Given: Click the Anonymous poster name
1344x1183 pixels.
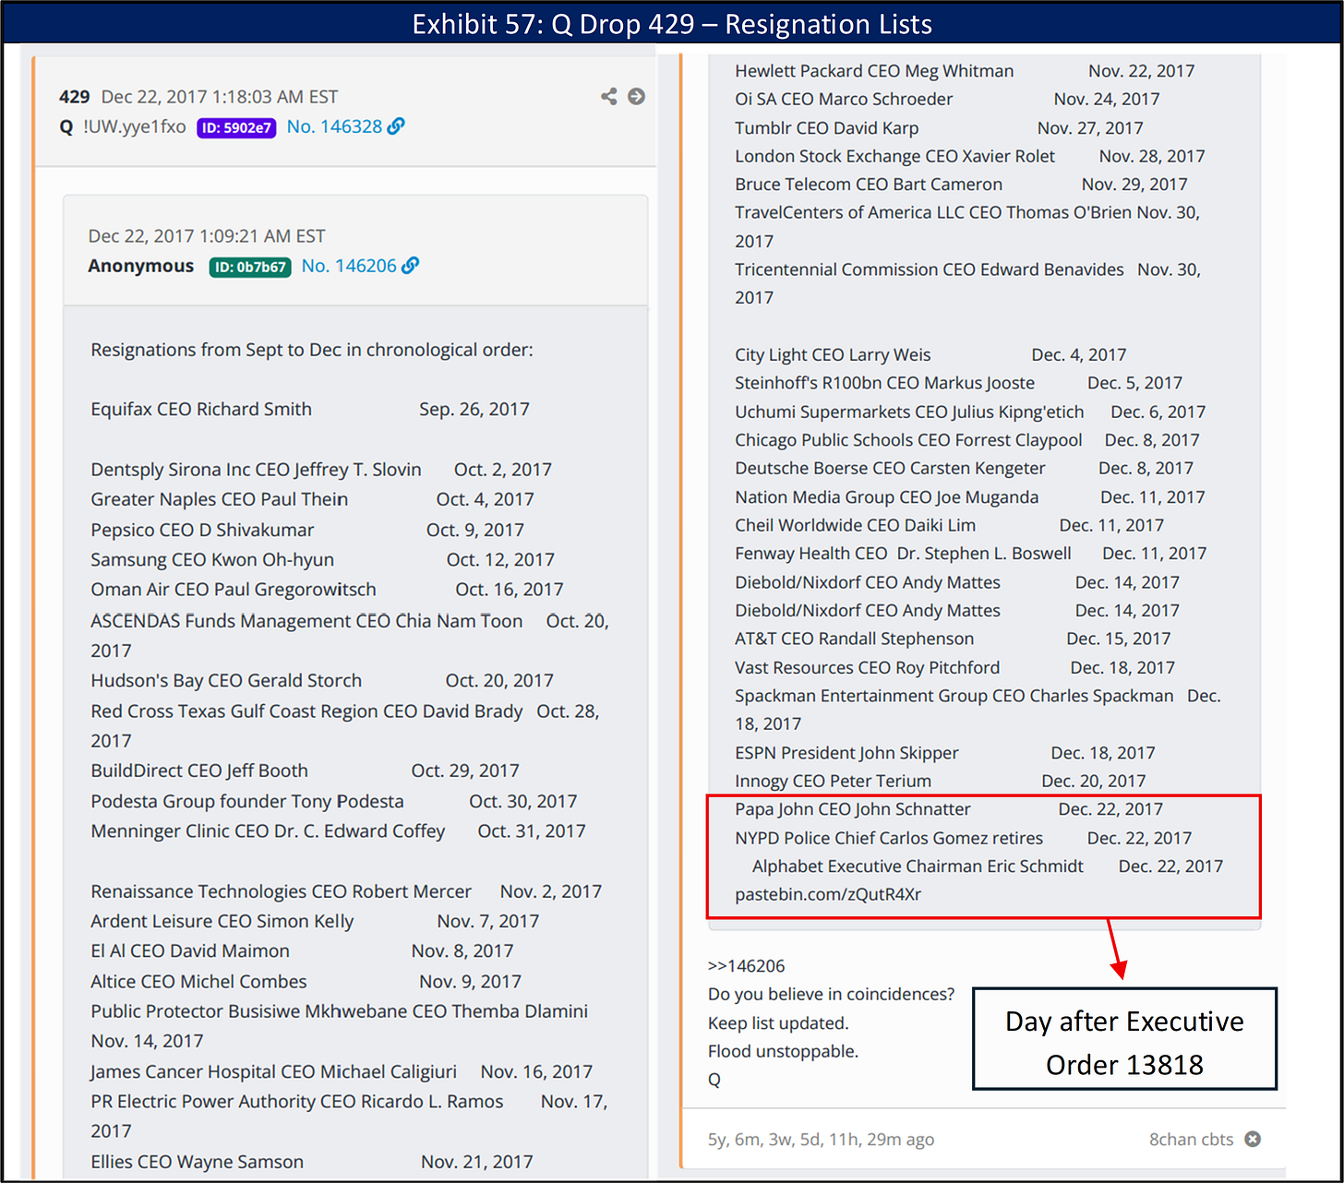Looking at the screenshot, I should coord(141,266).
